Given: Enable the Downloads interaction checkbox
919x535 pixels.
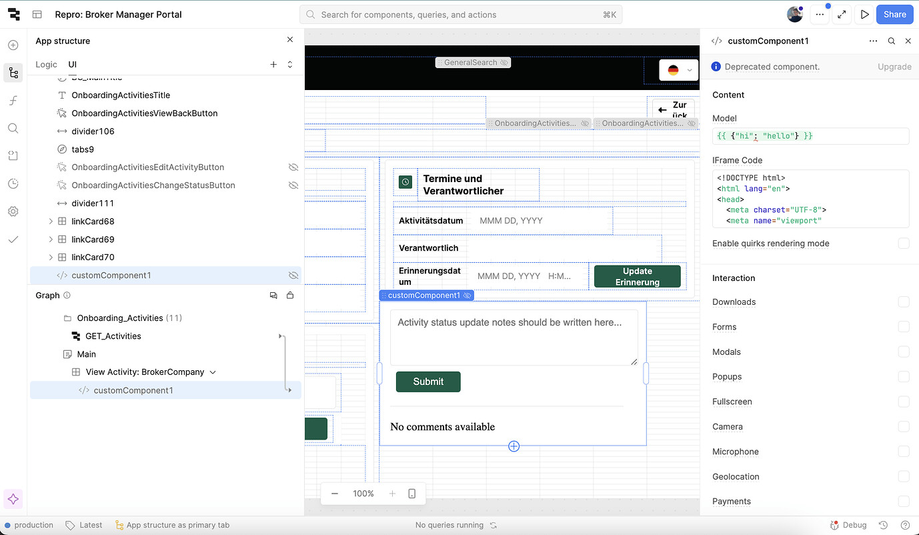Looking at the screenshot, I should click(904, 302).
